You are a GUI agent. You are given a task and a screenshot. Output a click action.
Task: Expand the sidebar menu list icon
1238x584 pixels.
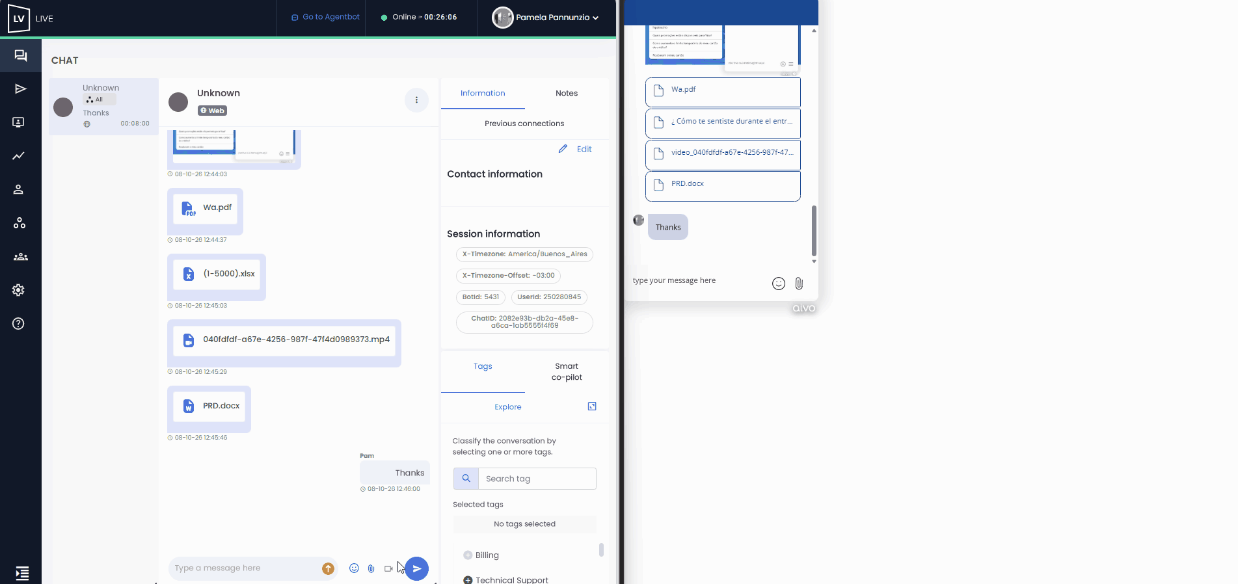pyautogui.click(x=22, y=573)
